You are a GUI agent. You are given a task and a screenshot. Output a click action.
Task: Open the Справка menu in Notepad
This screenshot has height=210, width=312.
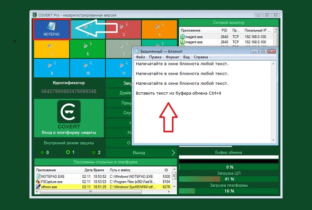click(201, 57)
